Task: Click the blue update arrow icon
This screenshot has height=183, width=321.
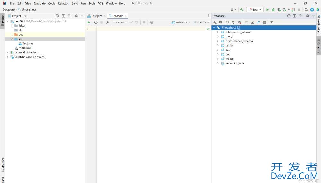Action: [312, 10]
